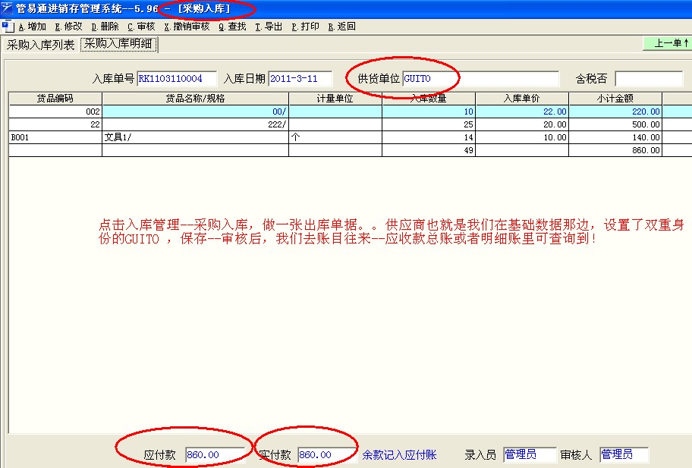Click the 供货单位 field containing GUITO
Image resolution: width=692 pixels, height=468 pixels.
coord(480,79)
